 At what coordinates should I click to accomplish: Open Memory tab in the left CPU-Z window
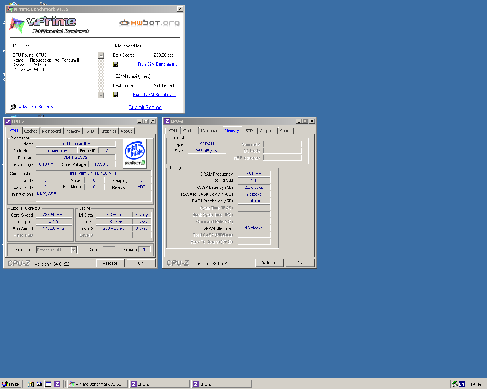point(73,131)
